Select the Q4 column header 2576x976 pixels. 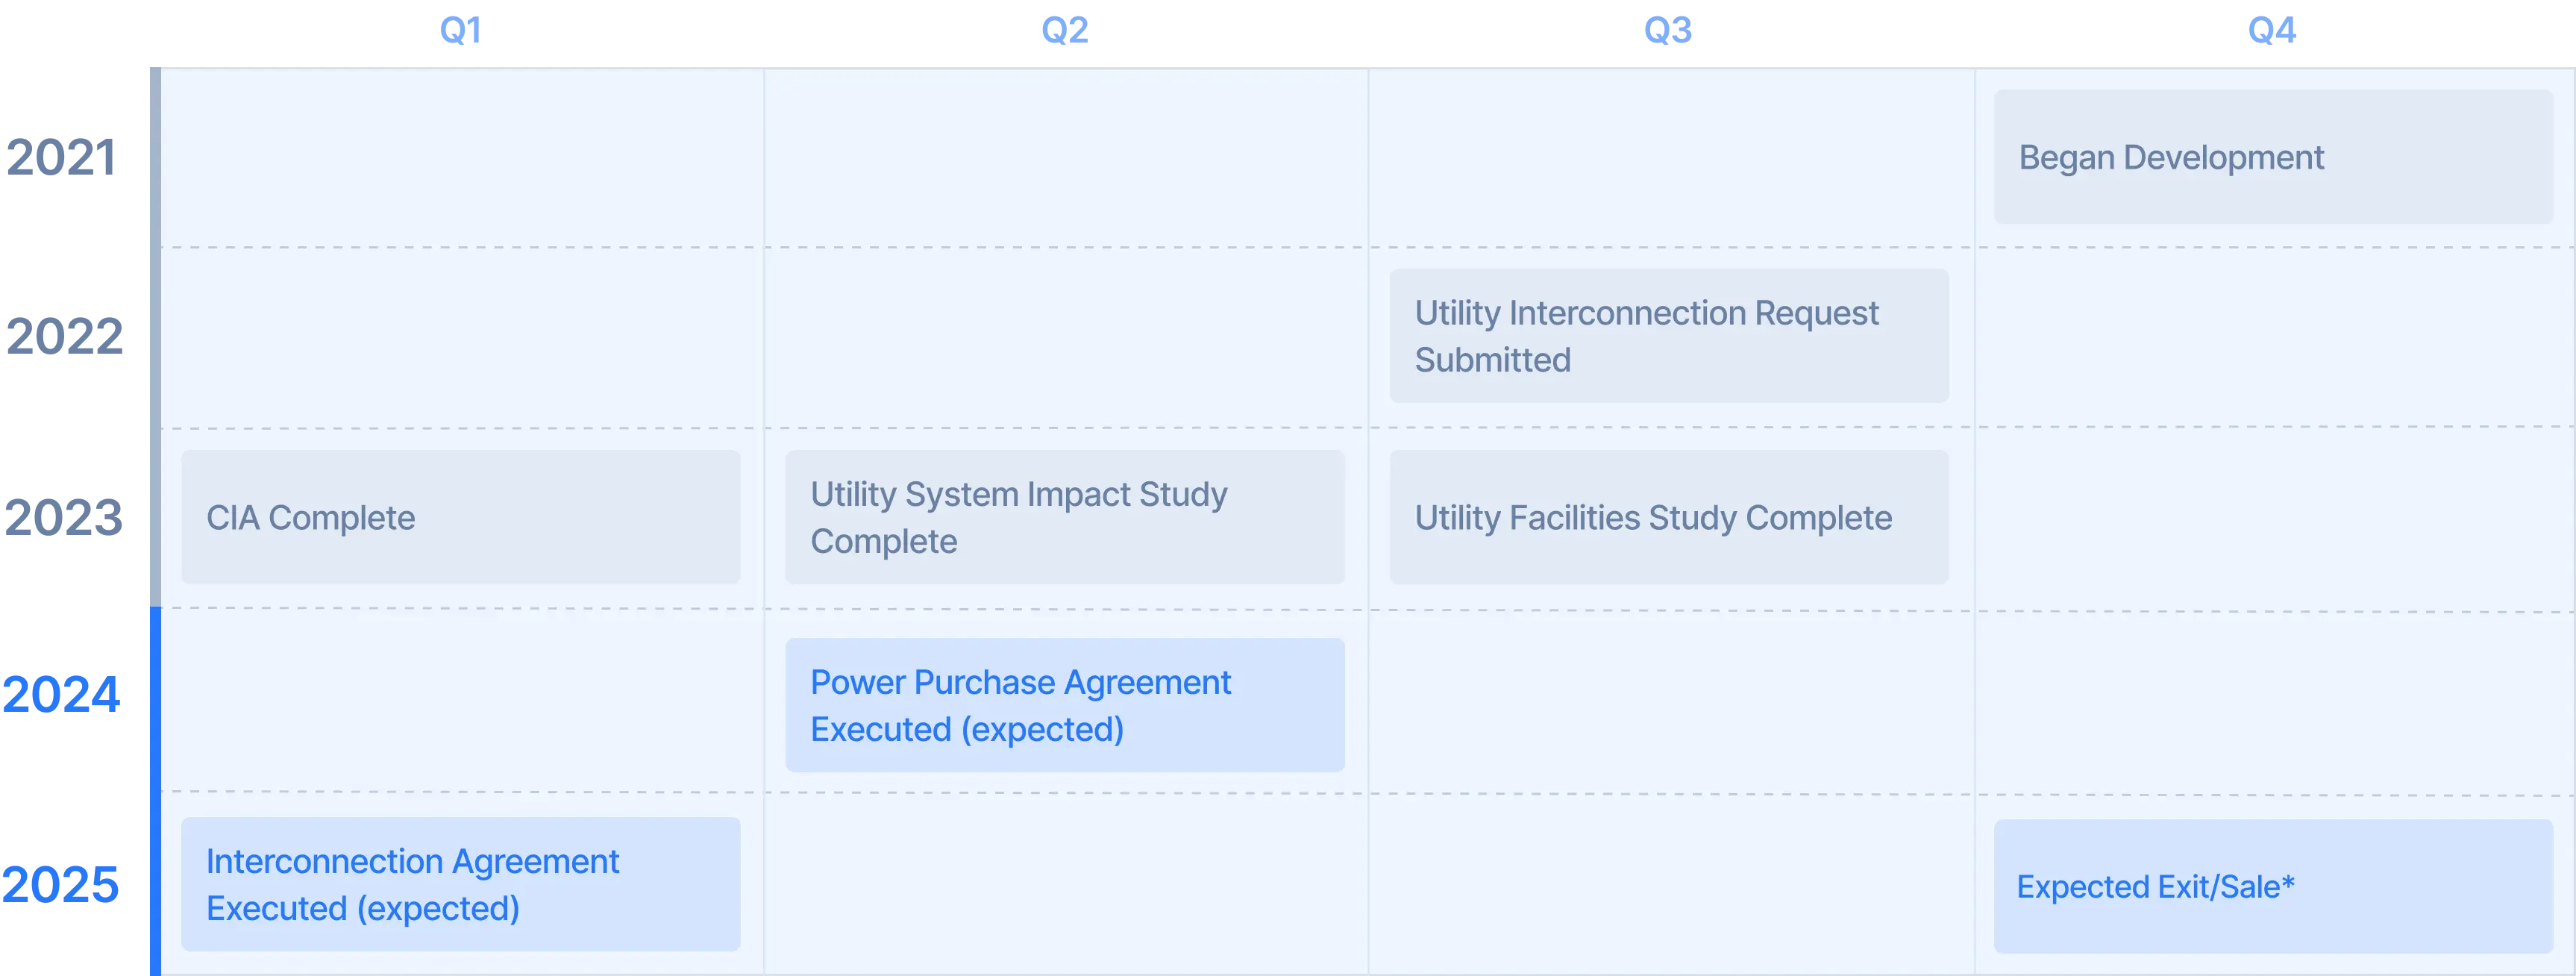tap(2271, 30)
